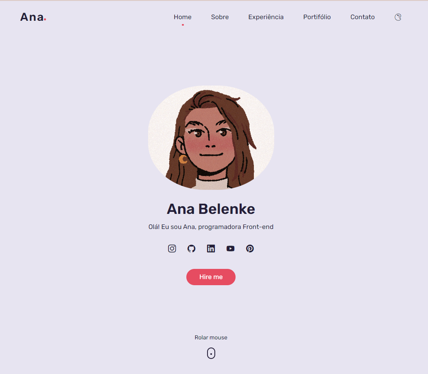Click Ana's circular profile illustration
This screenshot has height=374, width=428.
pos(211,137)
